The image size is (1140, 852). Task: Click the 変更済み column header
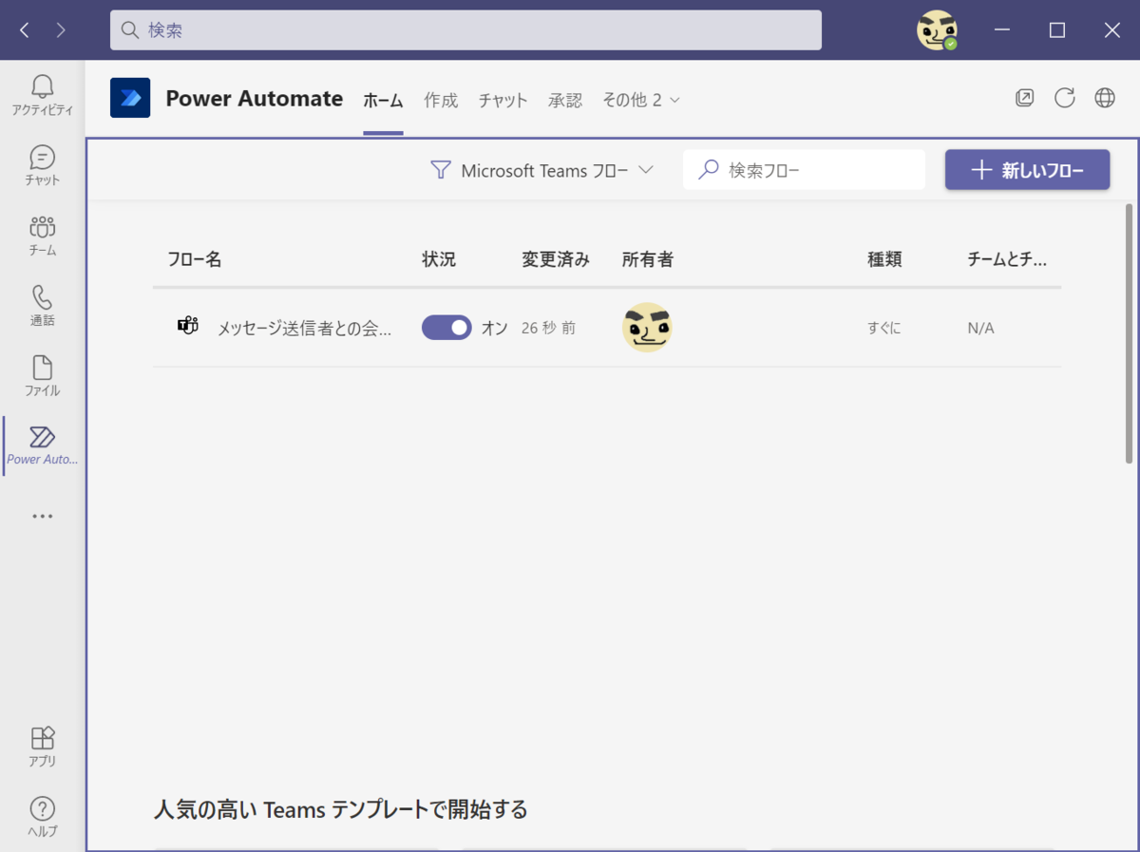(x=556, y=259)
